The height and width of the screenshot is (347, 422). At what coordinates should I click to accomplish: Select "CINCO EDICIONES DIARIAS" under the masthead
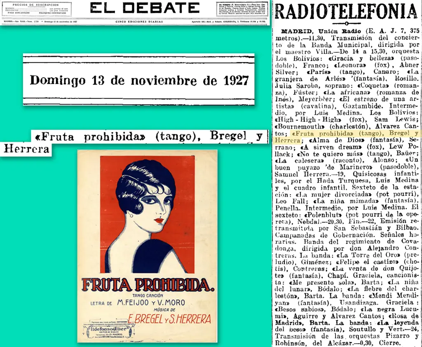point(139,22)
